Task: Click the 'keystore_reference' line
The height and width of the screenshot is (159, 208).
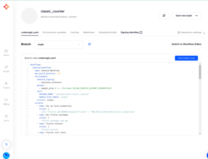Action: pos(50,83)
